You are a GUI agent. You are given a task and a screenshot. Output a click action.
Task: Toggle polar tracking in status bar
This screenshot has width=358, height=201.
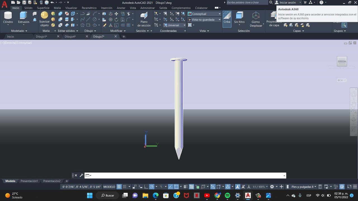click(152, 187)
